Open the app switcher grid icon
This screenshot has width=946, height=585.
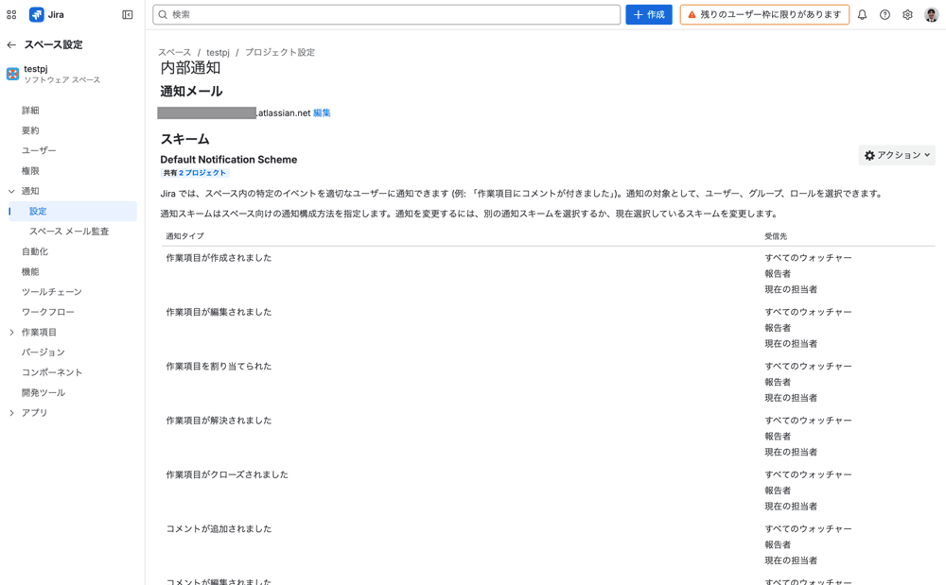point(10,14)
